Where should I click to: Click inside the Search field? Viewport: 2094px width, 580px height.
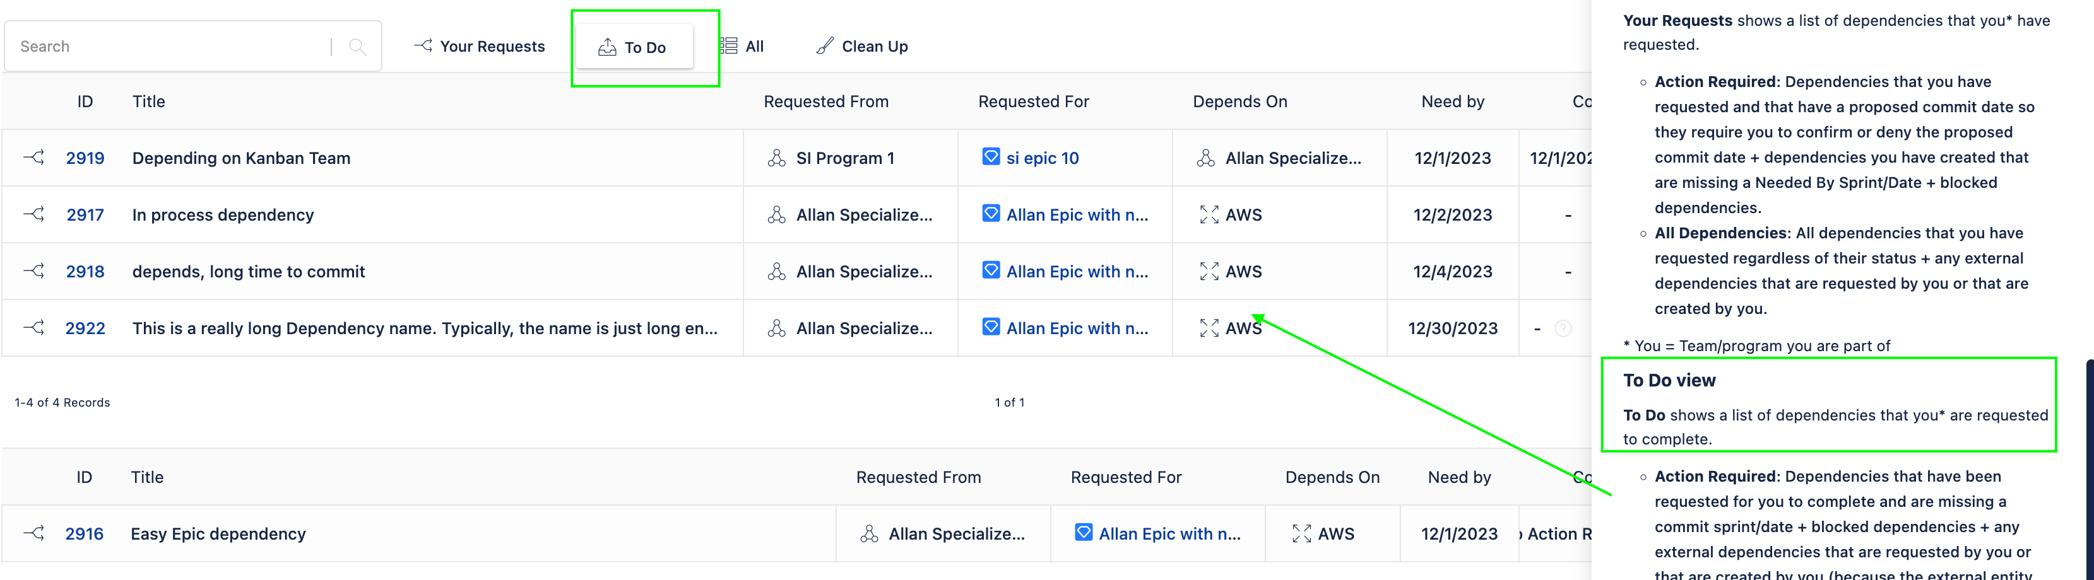coord(163,45)
